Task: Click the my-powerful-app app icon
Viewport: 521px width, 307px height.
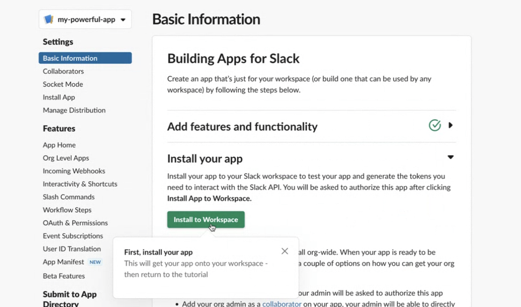Action: pos(49,19)
